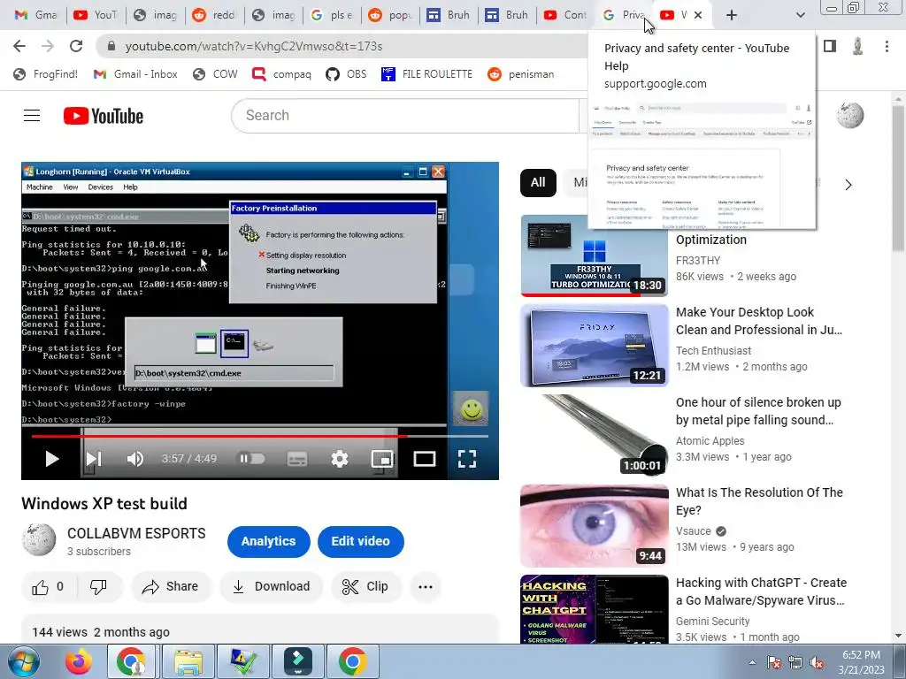
Task: Open metal pipe falling sound video thumbnail
Action: pos(594,435)
